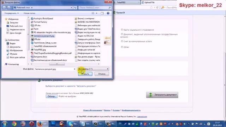Open the Конфиденциальность footer link

pos(131,110)
